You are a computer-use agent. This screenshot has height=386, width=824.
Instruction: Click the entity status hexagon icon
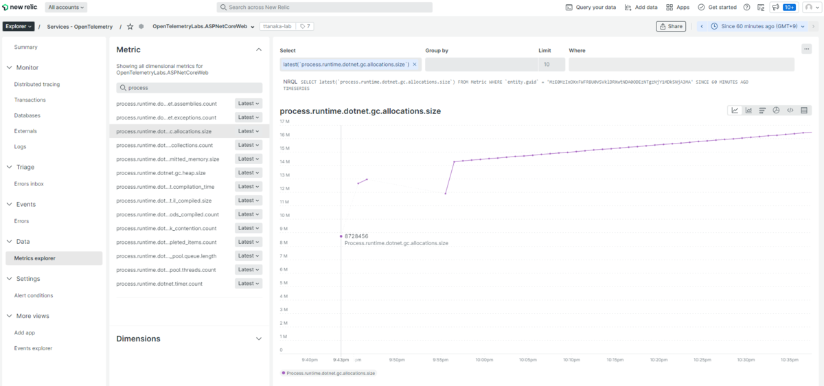(x=141, y=26)
